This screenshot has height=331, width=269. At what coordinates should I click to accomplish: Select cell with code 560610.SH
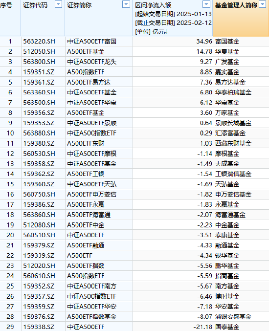pos(43,276)
